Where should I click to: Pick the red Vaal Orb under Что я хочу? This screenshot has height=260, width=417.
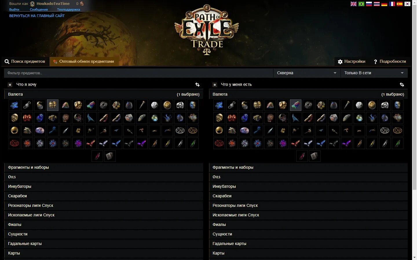click(x=27, y=118)
